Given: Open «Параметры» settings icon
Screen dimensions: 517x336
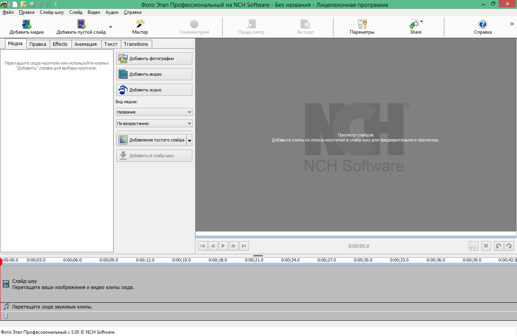Looking at the screenshot, I should click(362, 24).
